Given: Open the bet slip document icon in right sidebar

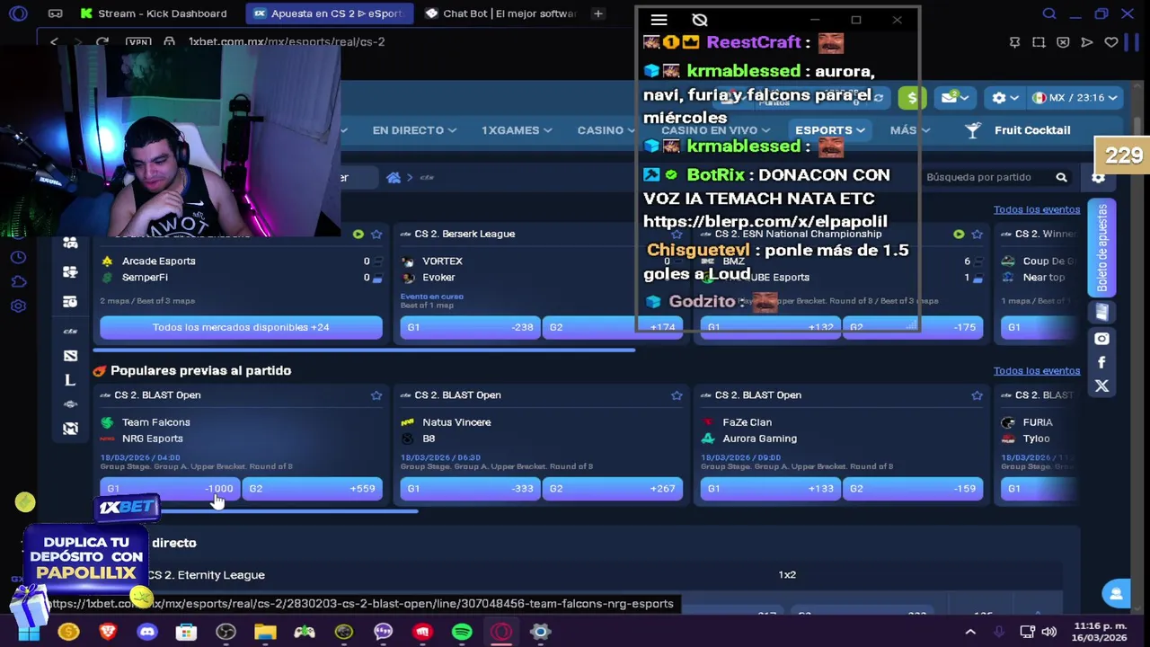Looking at the screenshot, I should click(x=1101, y=312).
